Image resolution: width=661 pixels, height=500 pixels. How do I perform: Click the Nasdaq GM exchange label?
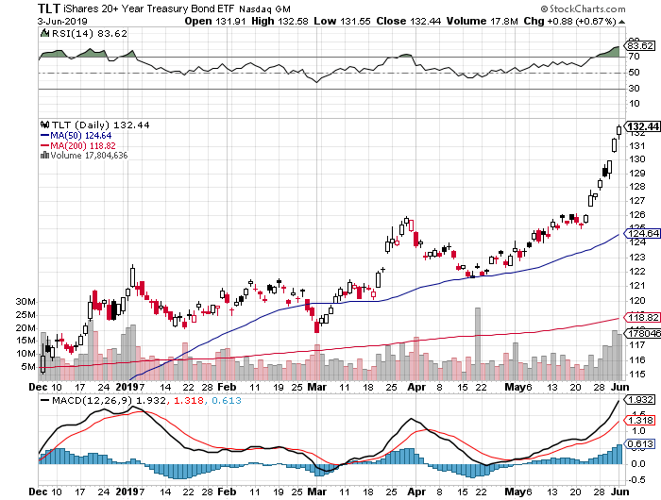click(x=264, y=8)
